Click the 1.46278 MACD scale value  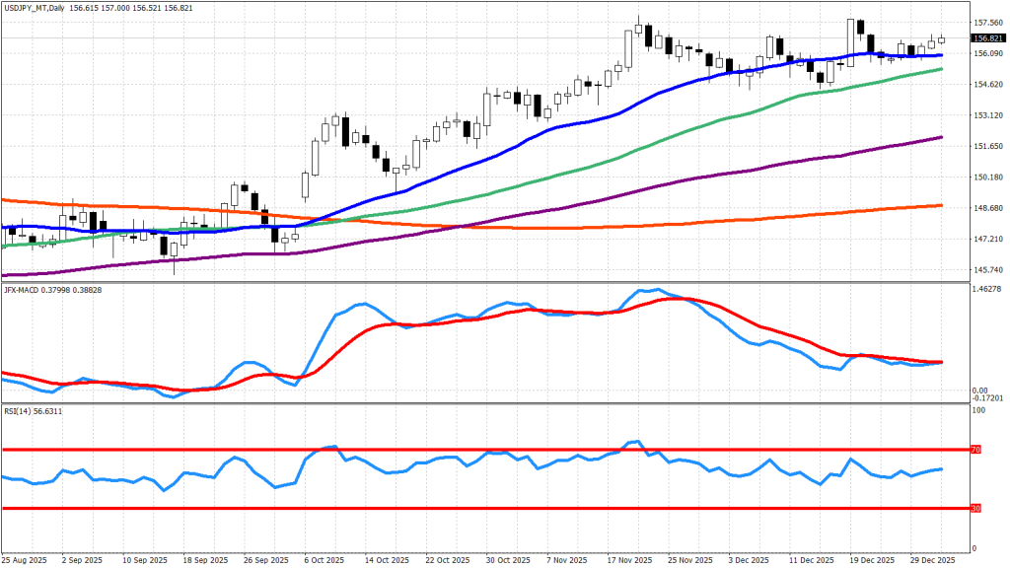(x=988, y=289)
